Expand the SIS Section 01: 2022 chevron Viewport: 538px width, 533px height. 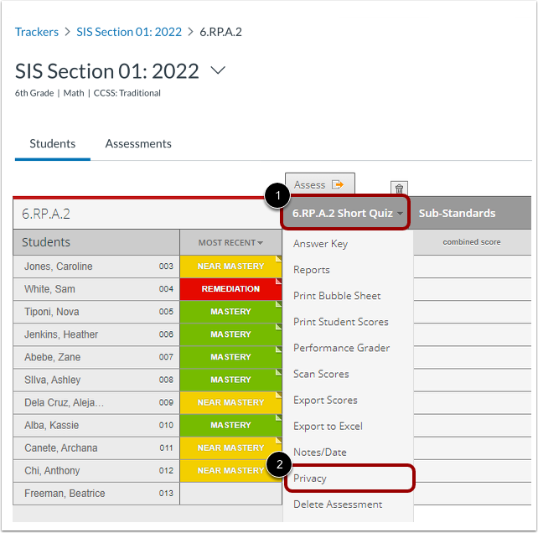(218, 70)
